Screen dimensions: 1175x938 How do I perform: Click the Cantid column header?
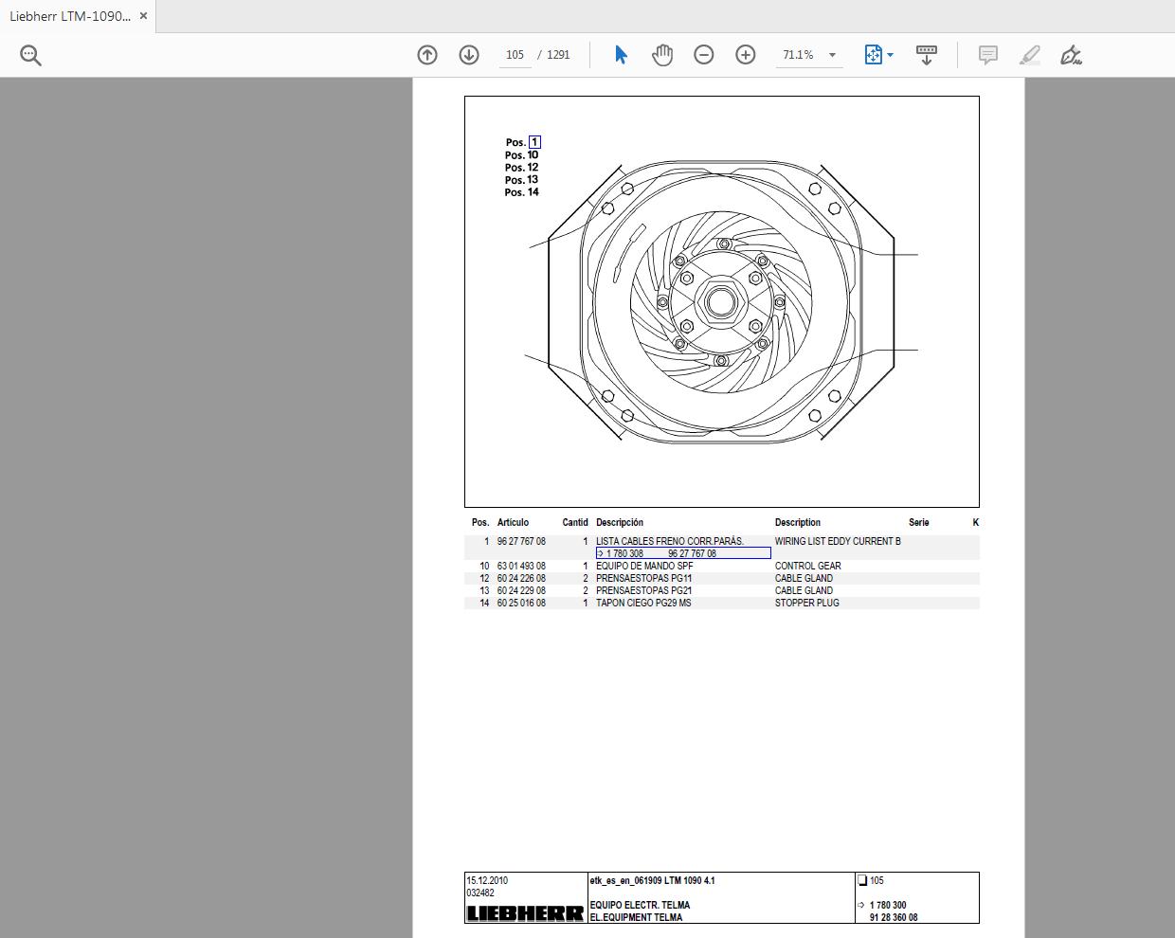[x=575, y=522]
